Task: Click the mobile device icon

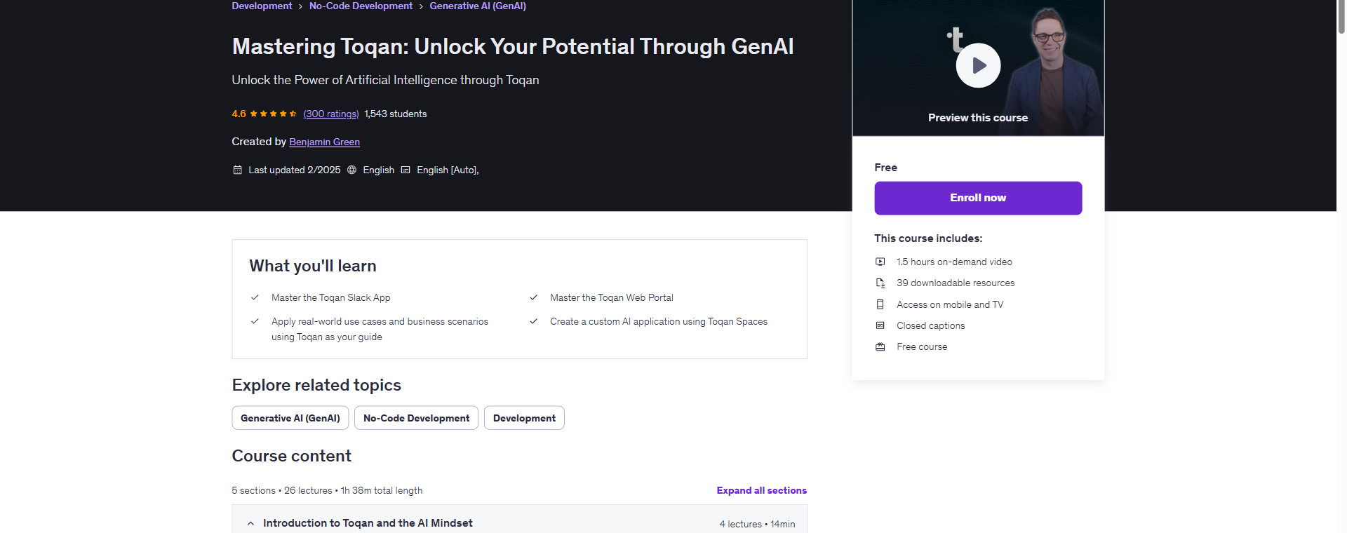Action: pyautogui.click(x=880, y=304)
